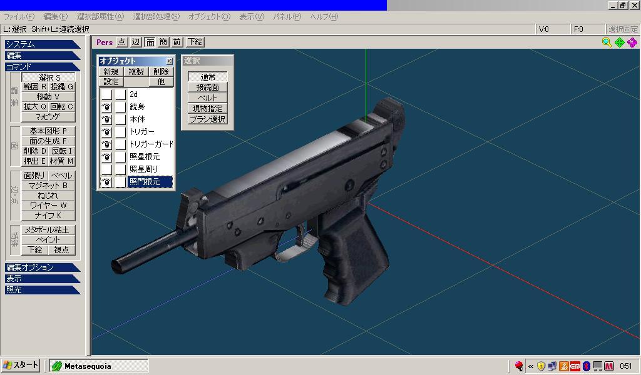Expand the 表示 panel header
The image size is (641, 375).
click(43, 278)
